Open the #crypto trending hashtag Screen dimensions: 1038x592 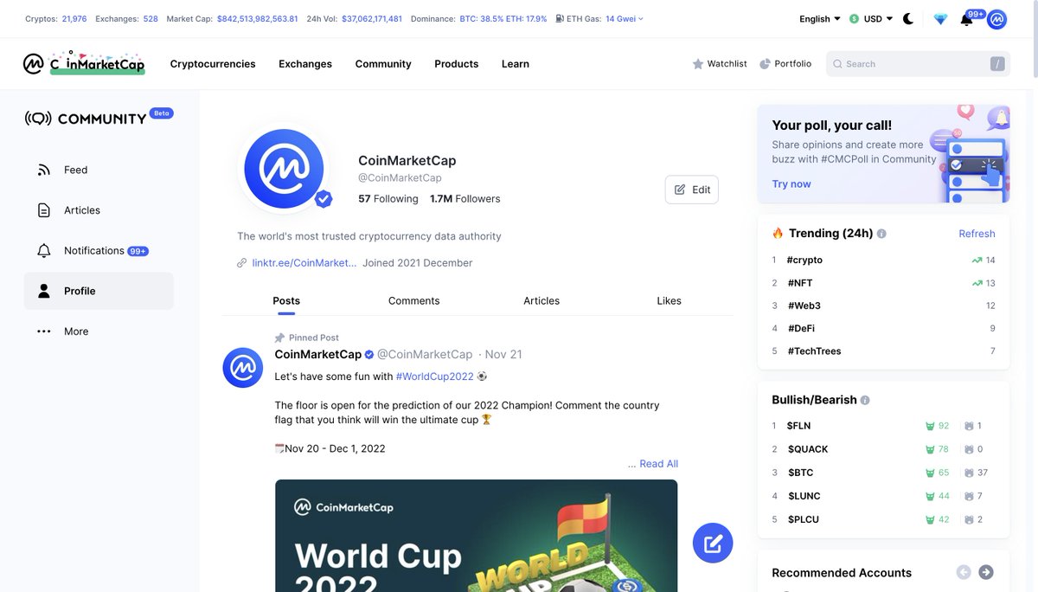(804, 260)
